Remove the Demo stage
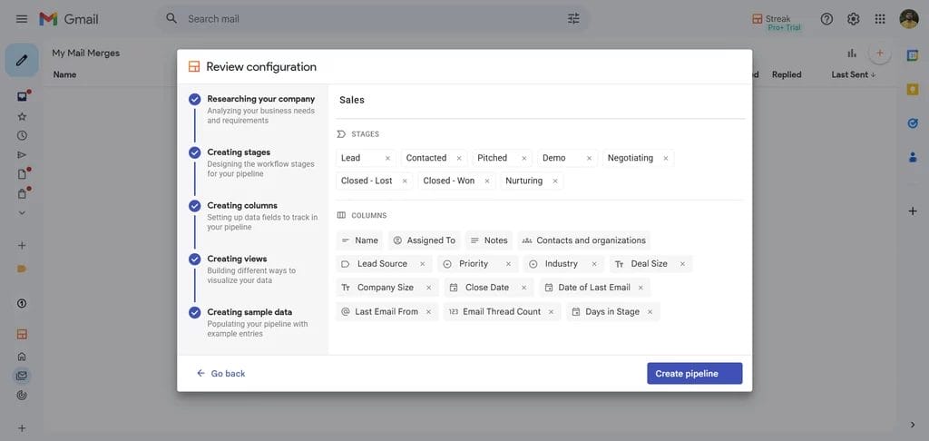The image size is (929, 441). click(x=589, y=158)
